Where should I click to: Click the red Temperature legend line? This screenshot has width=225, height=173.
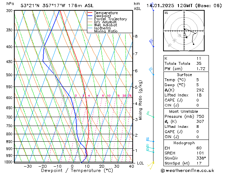pyautogui.click(x=90, y=12)
